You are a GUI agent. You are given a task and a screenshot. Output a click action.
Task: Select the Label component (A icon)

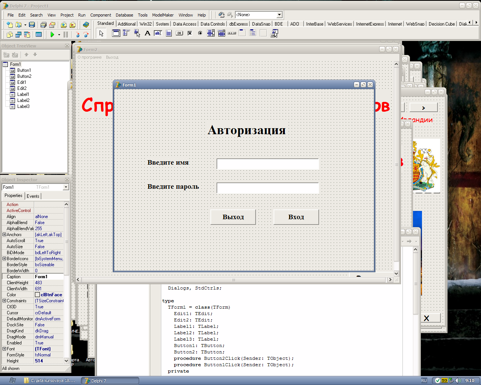pyautogui.click(x=147, y=33)
